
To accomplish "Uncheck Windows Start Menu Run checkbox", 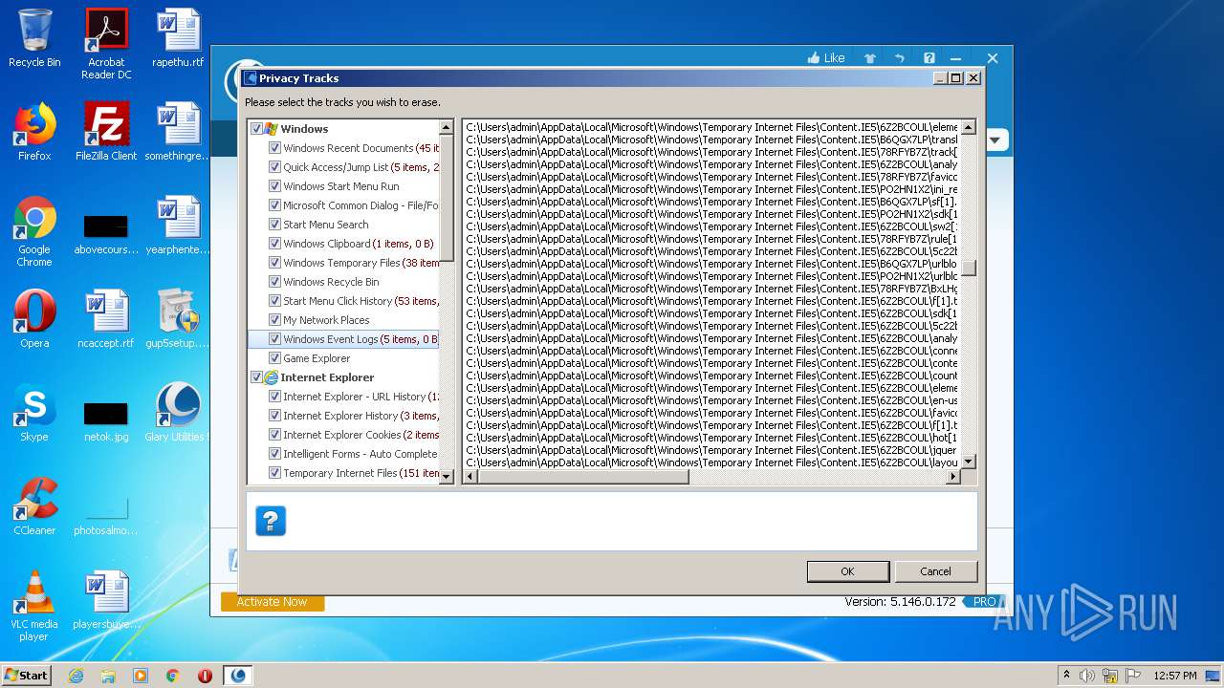I will point(275,186).
